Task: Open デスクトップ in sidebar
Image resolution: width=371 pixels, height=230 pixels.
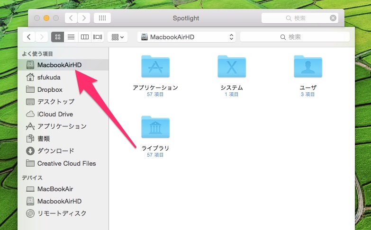Action: click(63, 102)
